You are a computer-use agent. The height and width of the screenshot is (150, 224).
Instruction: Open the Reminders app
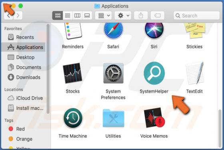pyautogui.click(x=73, y=31)
